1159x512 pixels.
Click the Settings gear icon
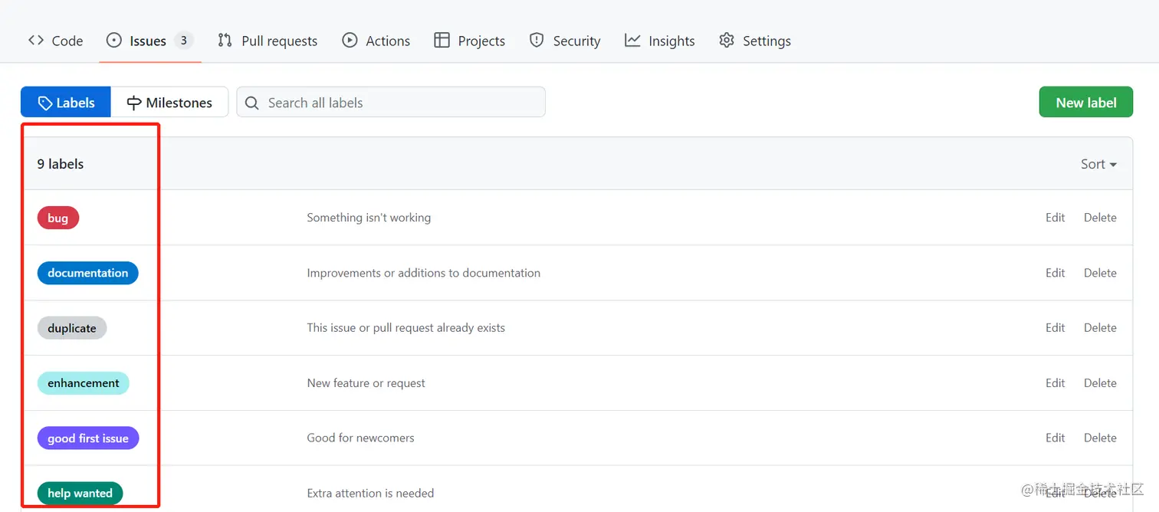(x=727, y=41)
